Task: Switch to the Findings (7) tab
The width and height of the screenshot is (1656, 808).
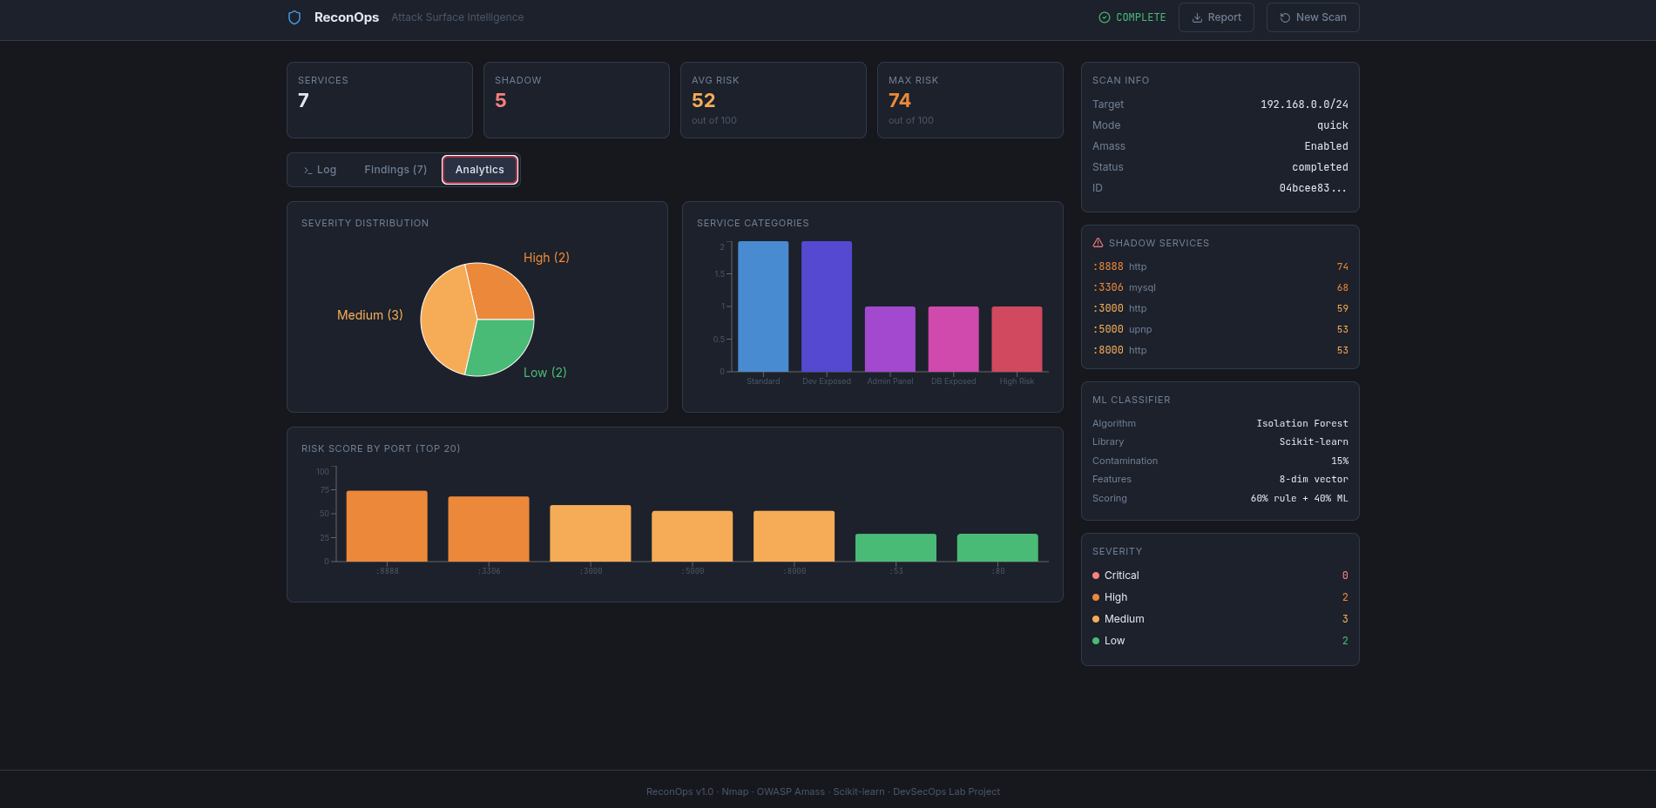Action: click(x=395, y=170)
